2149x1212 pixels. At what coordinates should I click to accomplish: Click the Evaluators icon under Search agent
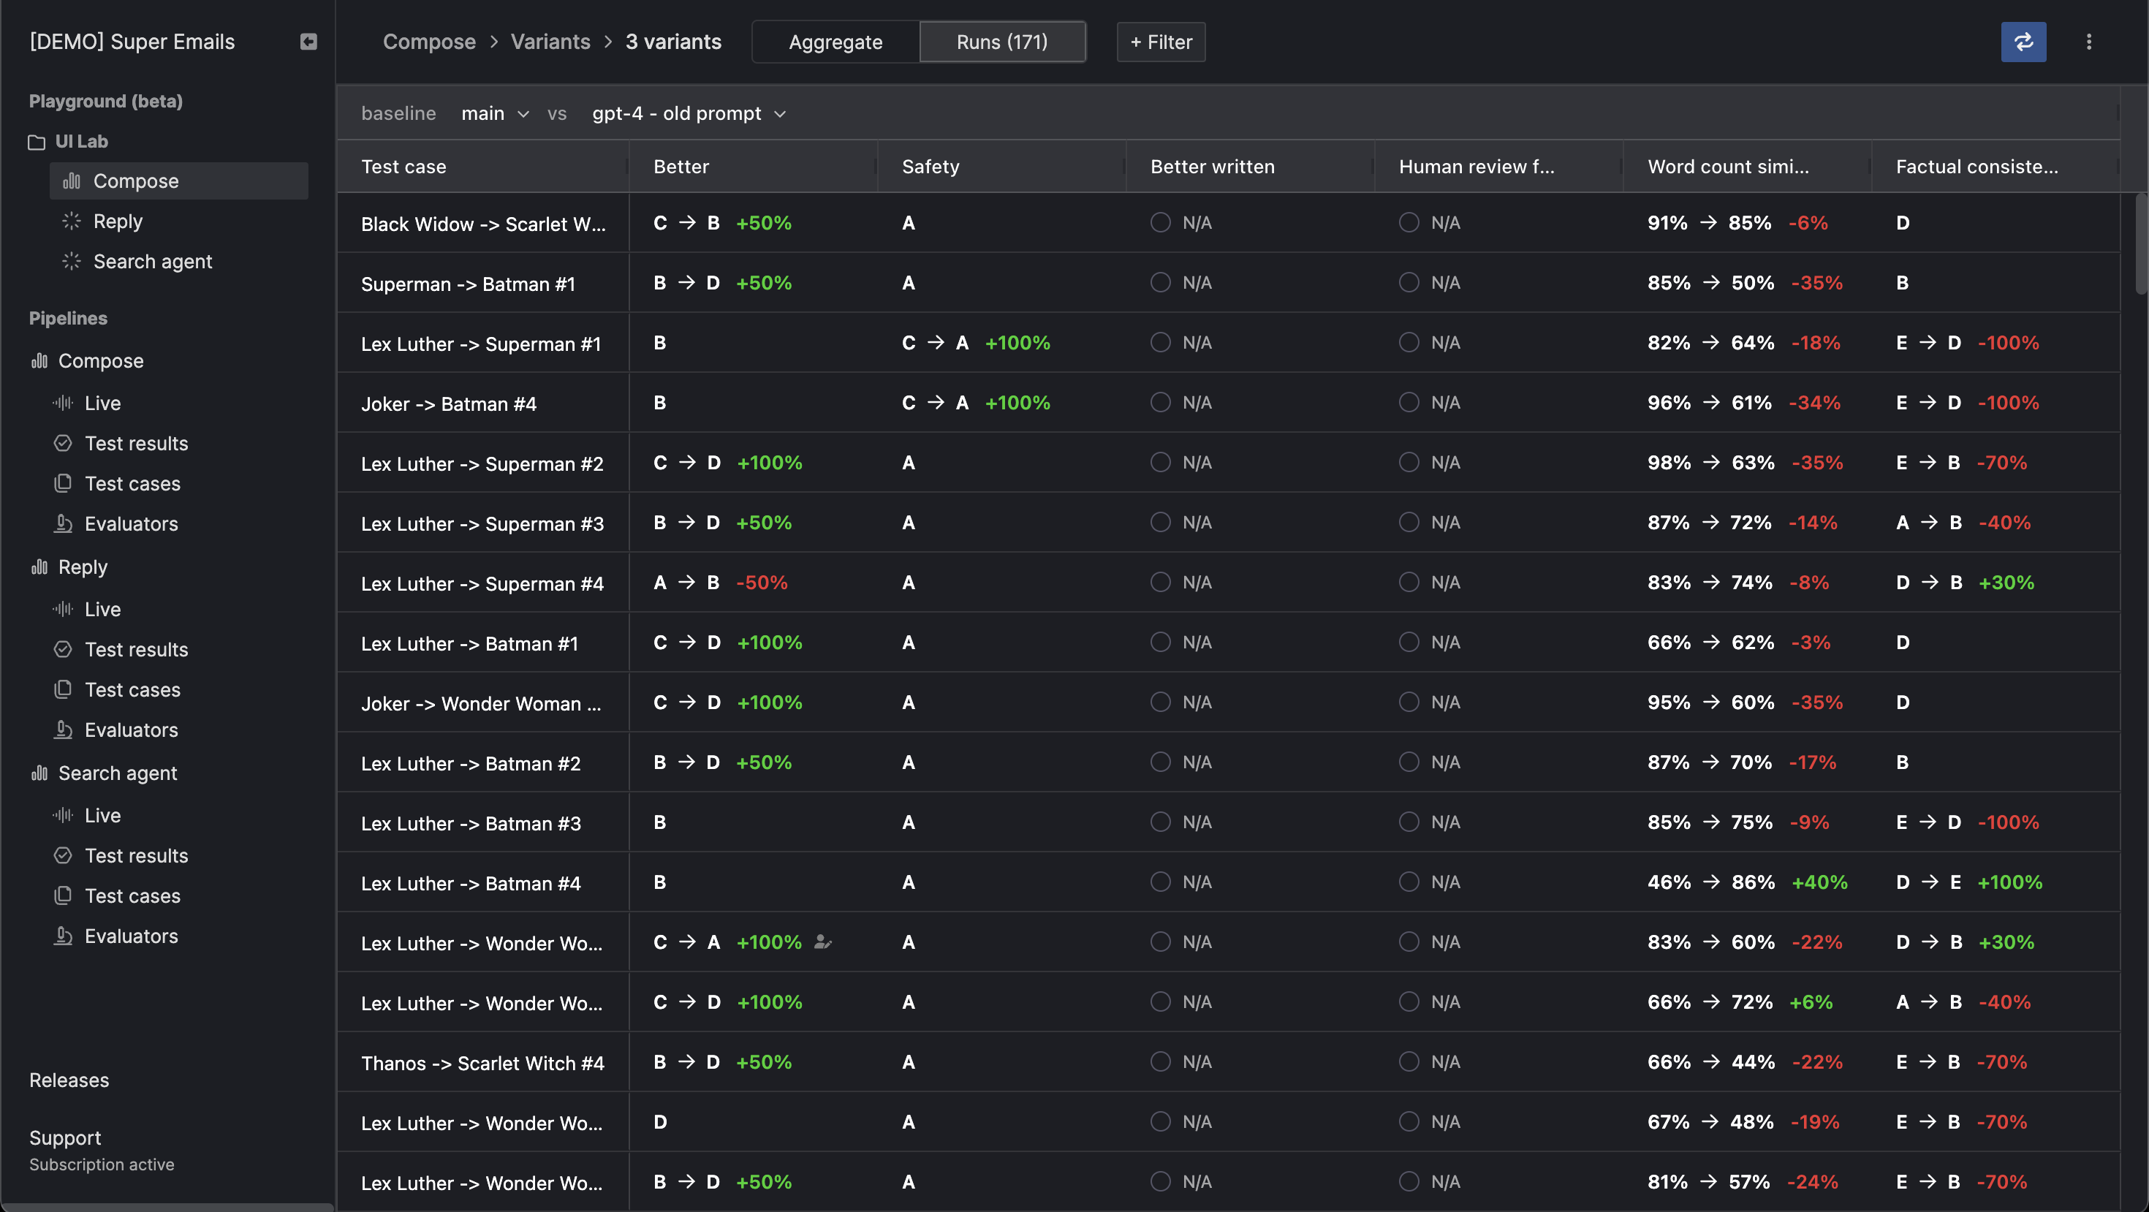(x=63, y=935)
